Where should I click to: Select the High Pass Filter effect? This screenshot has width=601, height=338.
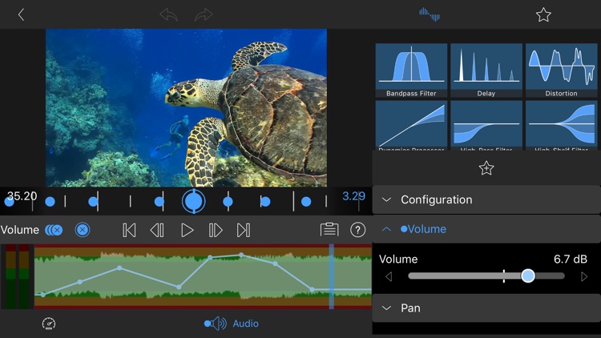(486, 125)
